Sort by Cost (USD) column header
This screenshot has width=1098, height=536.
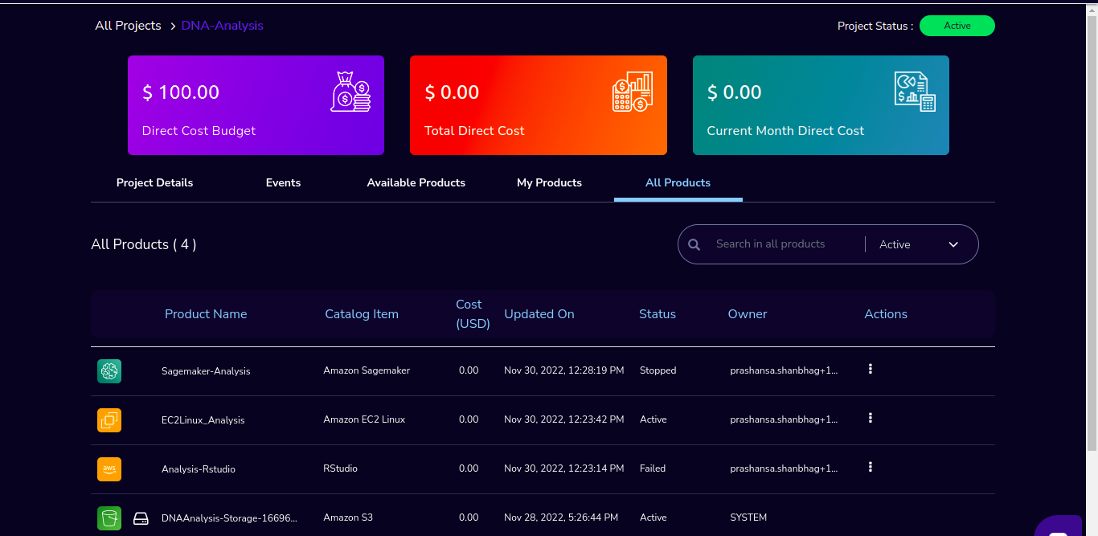473,314
